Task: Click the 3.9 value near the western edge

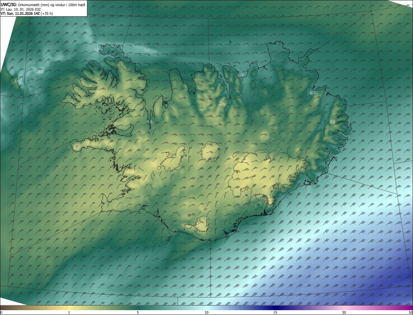Action: point(17,81)
